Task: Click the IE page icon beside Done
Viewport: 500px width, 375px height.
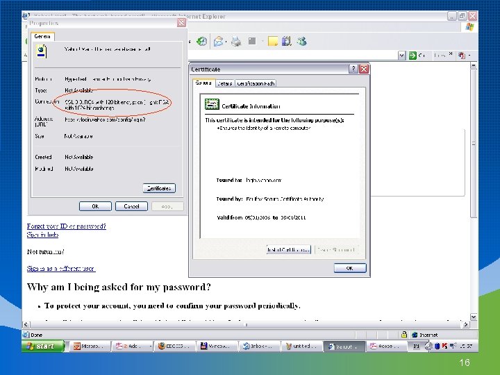Action: [26, 335]
